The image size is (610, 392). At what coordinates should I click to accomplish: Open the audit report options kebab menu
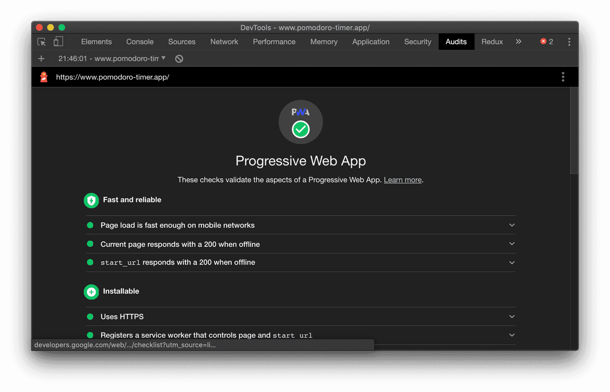click(563, 77)
